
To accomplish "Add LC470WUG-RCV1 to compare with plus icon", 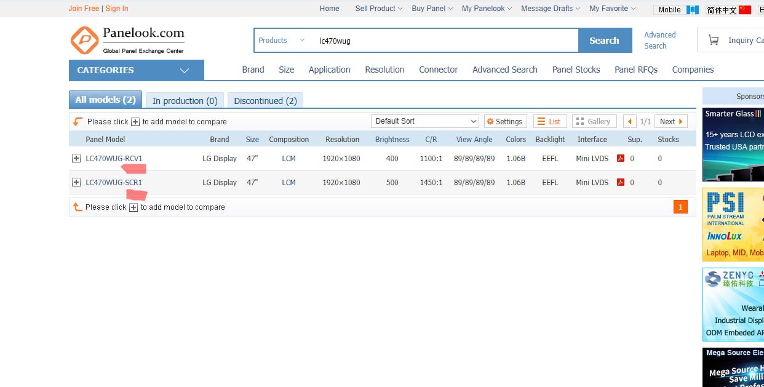I will click(x=76, y=158).
